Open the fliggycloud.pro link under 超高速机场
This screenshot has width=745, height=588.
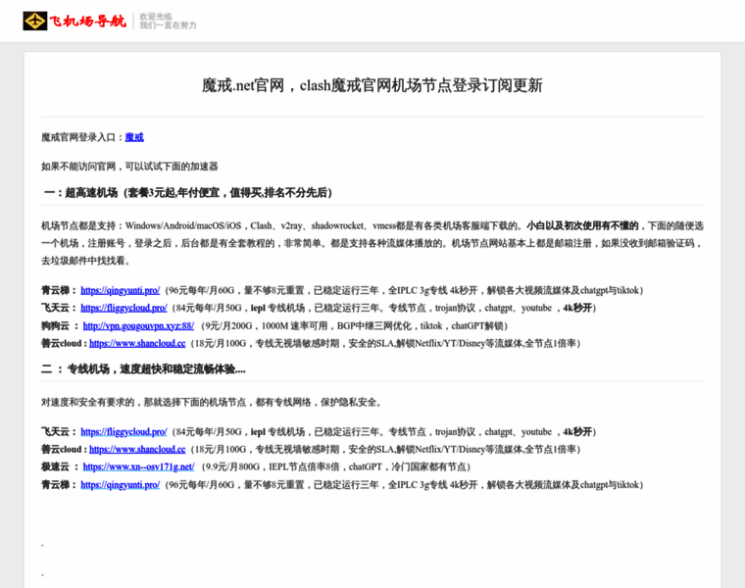click(124, 308)
